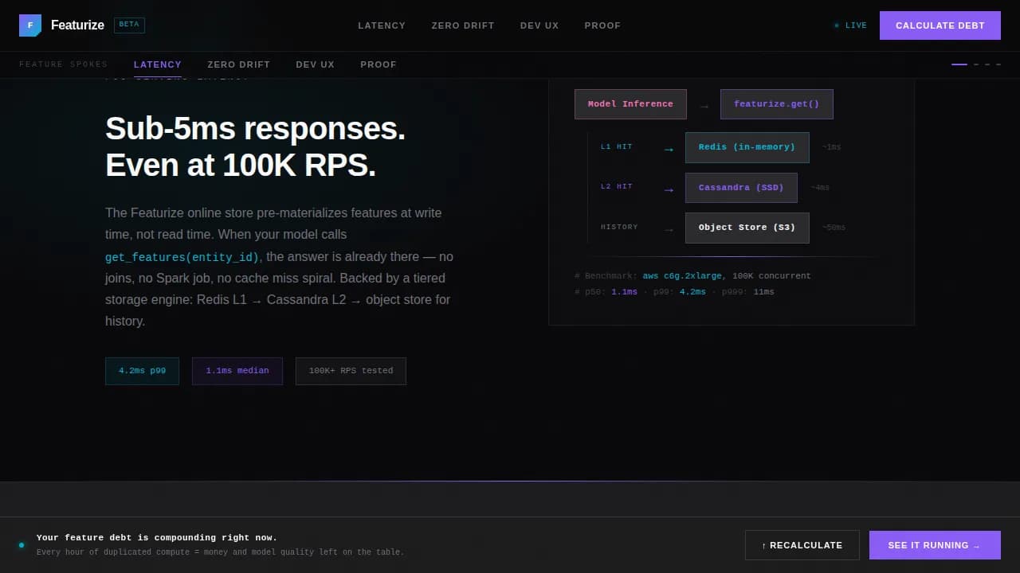Click the CALCULATE DEBT button
Viewport: 1020px width, 573px height.
(x=940, y=25)
